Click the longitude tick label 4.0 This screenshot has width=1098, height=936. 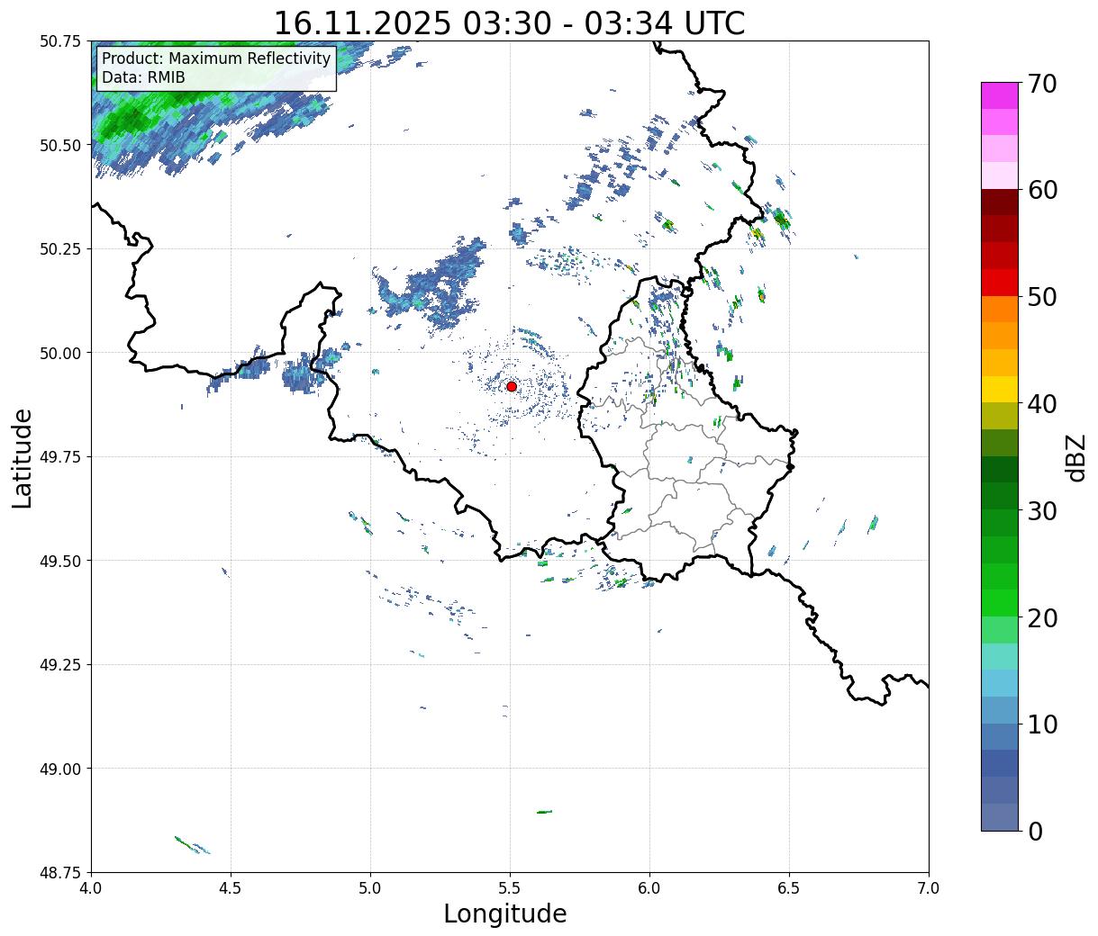click(91, 887)
